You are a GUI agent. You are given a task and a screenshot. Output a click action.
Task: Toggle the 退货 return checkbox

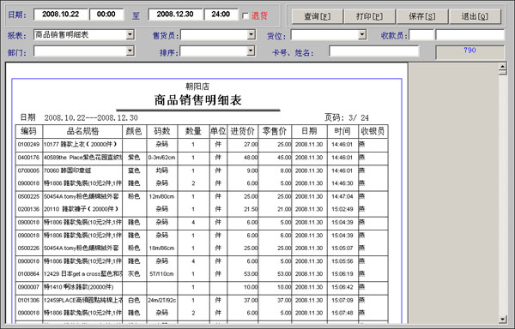click(245, 15)
